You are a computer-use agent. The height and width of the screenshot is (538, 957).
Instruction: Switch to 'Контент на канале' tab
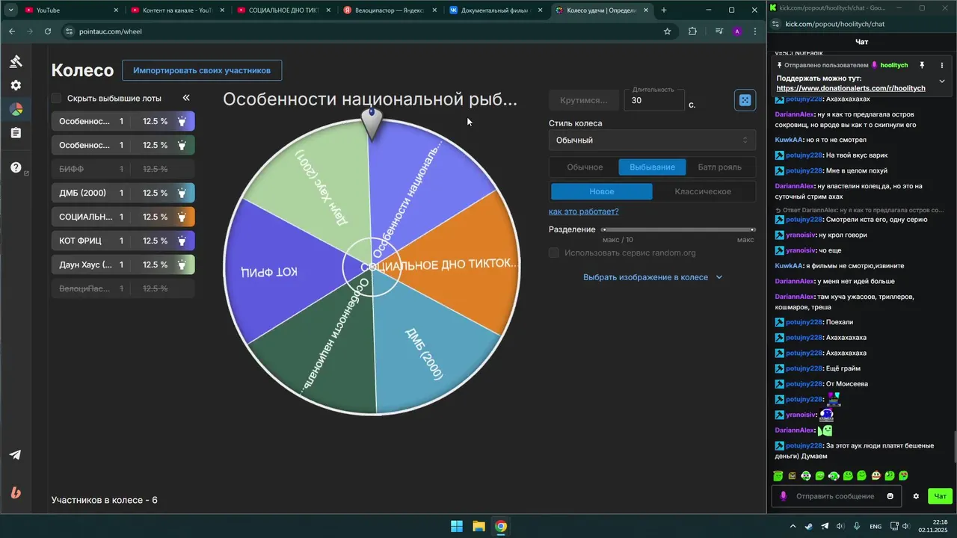(177, 10)
